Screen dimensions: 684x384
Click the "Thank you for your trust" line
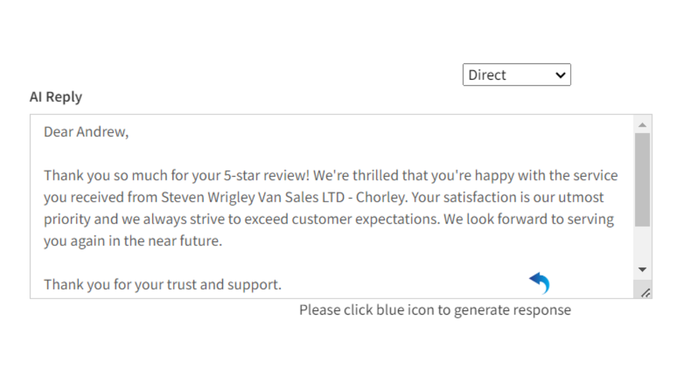pos(162,284)
